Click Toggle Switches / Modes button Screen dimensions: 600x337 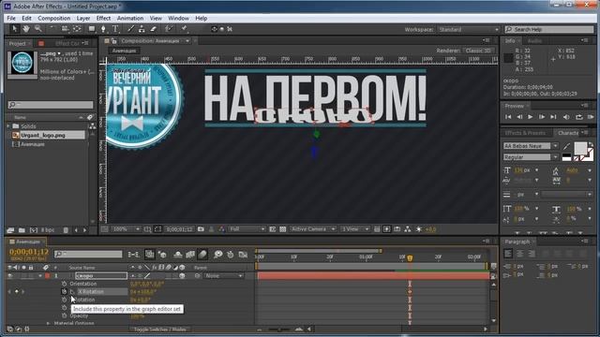pyautogui.click(x=160, y=330)
